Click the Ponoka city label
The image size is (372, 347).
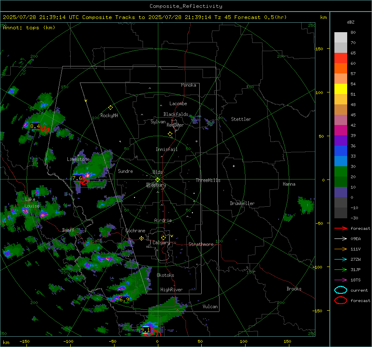188,85
